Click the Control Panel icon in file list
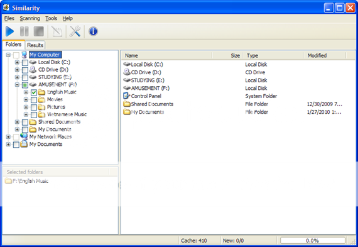358x247 pixels. [126, 96]
